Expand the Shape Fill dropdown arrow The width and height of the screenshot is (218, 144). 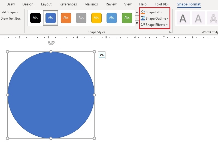tap(161, 12)
